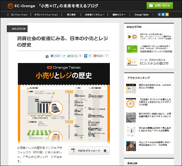Click the ニーズ、目的から考える ECシステムの選び方 link

(154, 62)
